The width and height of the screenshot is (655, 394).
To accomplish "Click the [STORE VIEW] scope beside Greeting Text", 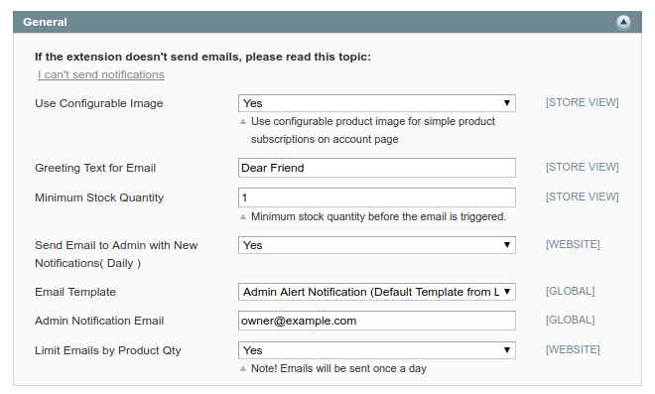I will tap(582, 167).
